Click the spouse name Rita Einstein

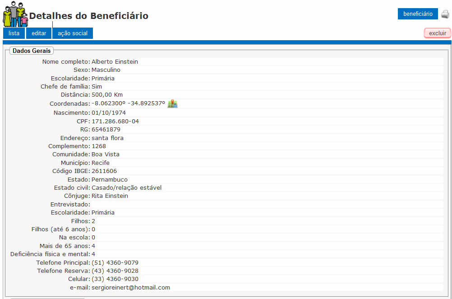pos(110,196)
